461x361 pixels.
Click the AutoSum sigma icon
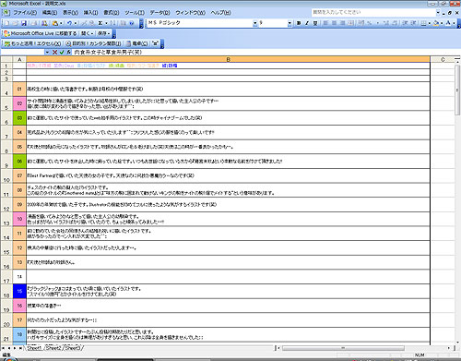100,23
